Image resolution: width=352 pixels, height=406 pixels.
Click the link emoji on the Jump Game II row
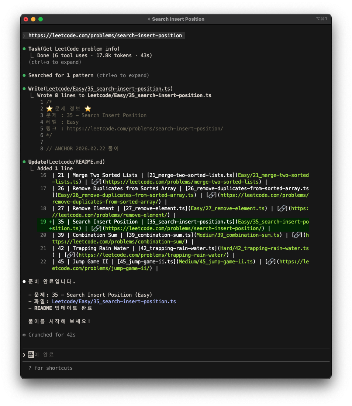pyautogui.click(x=270, y=262)
